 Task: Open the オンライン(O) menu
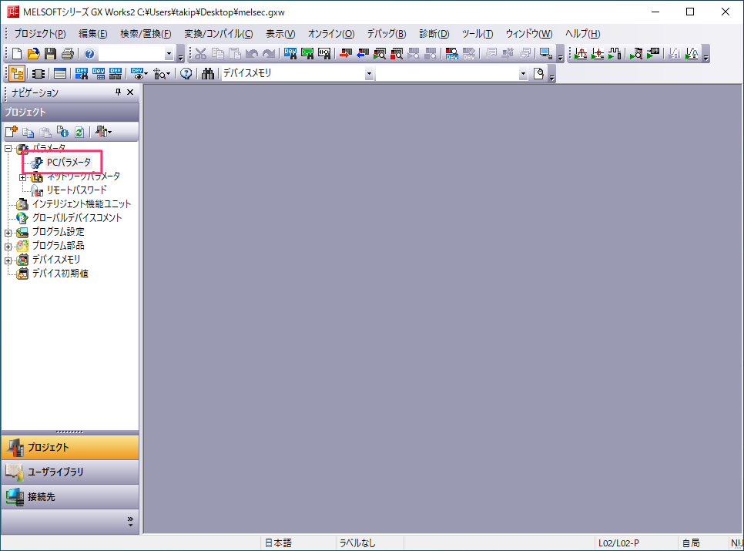coord(331,34)
